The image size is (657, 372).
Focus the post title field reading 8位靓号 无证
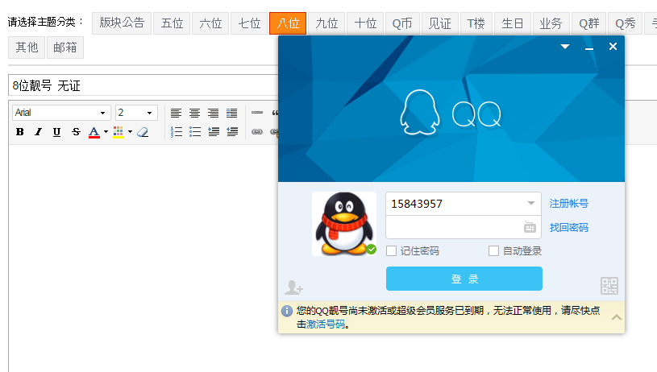point(143,86)
